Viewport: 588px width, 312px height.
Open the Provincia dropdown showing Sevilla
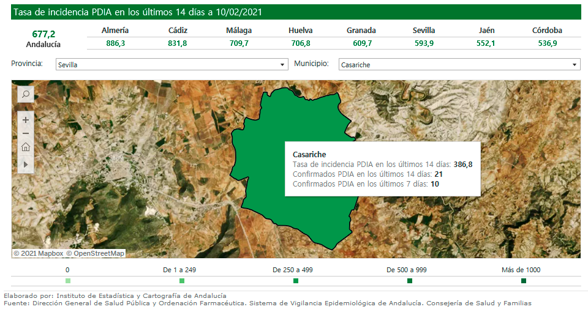coord(171,65)
